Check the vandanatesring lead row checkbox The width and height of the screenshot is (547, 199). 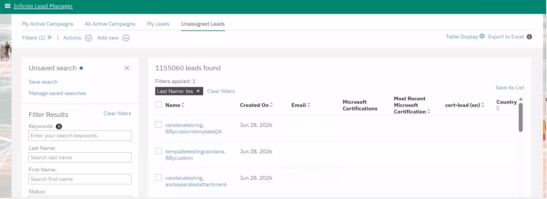tap(158, 125)
